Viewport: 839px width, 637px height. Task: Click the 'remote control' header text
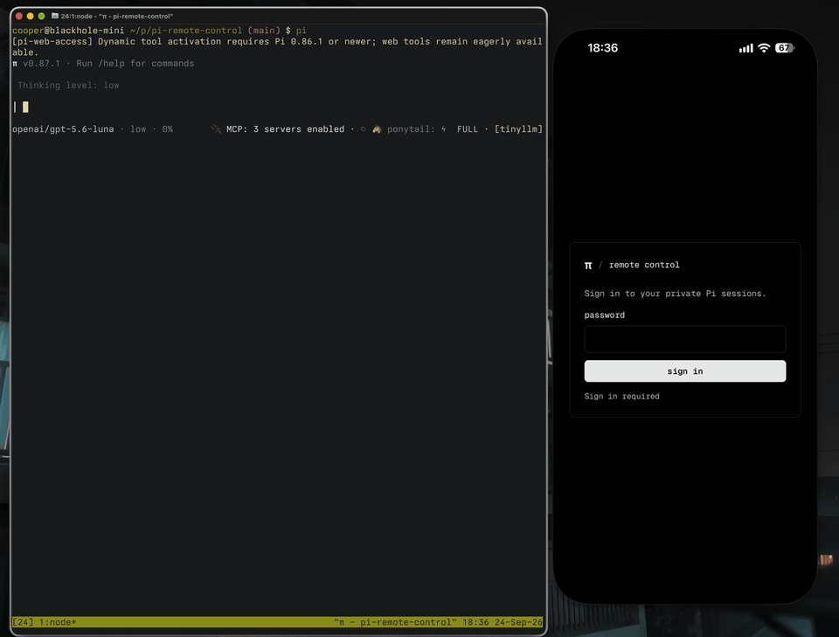[x=644, y=265]
